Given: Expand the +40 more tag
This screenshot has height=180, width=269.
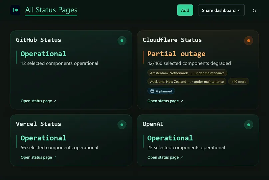Looking at the screenshot, I should (x=239, y=82).
